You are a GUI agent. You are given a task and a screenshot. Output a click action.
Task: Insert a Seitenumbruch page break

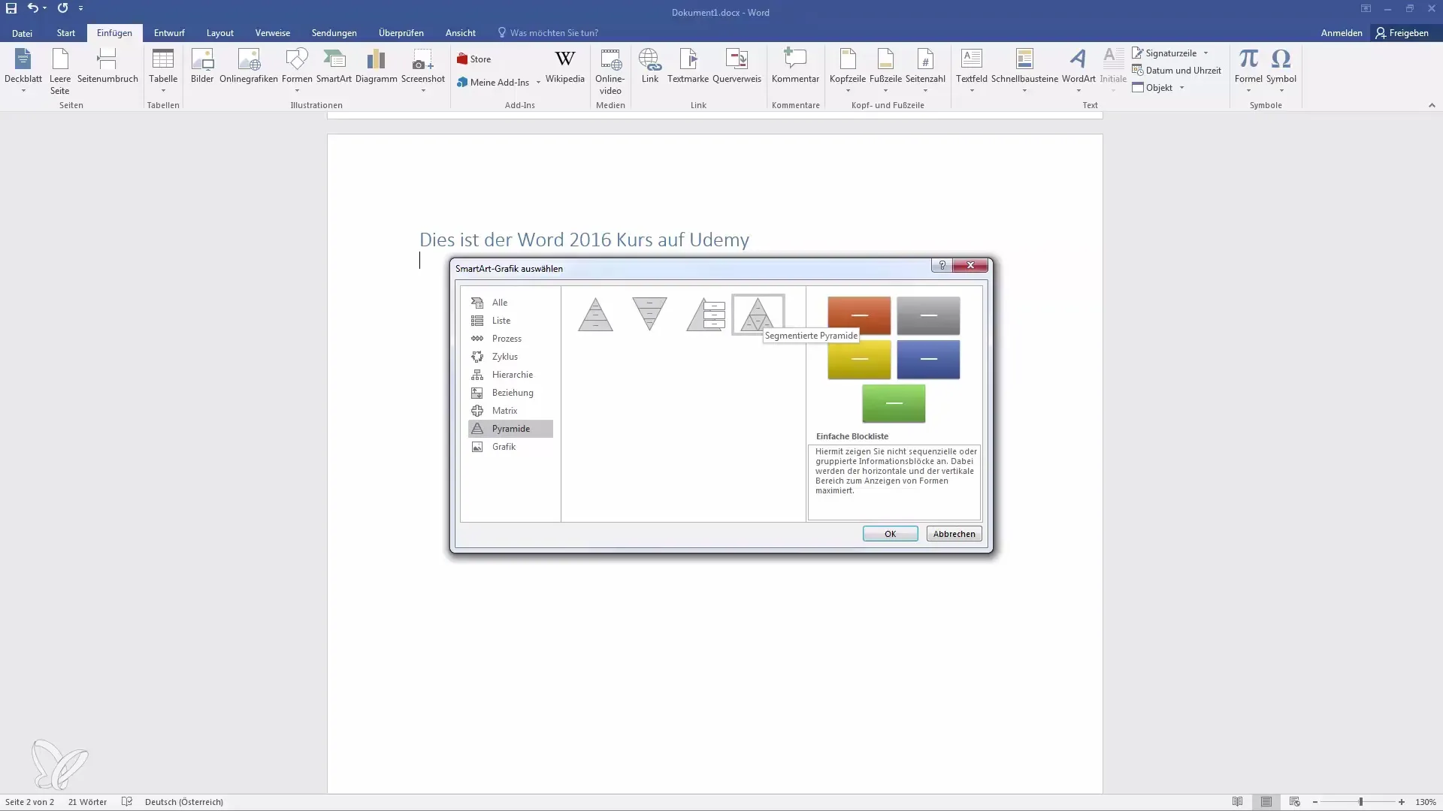coord(107,66)
